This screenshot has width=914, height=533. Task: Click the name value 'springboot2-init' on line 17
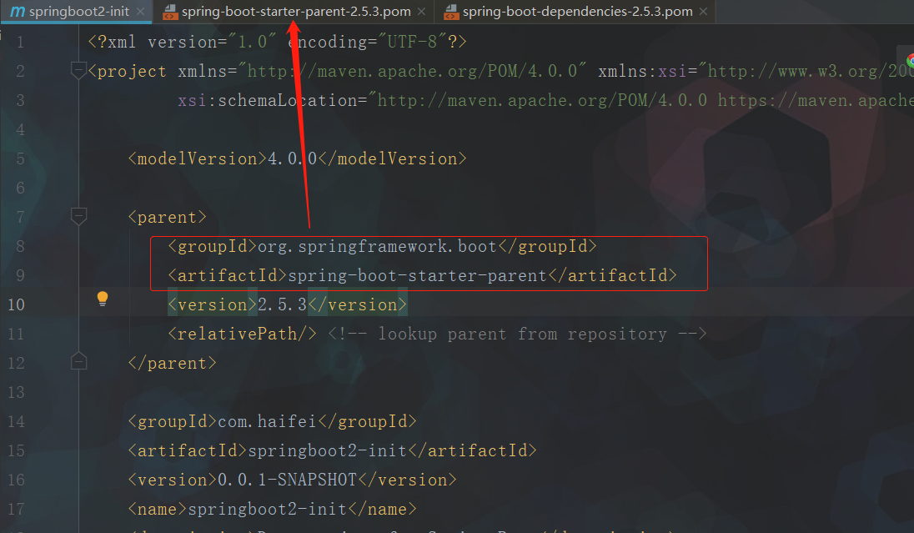(268, 509)
